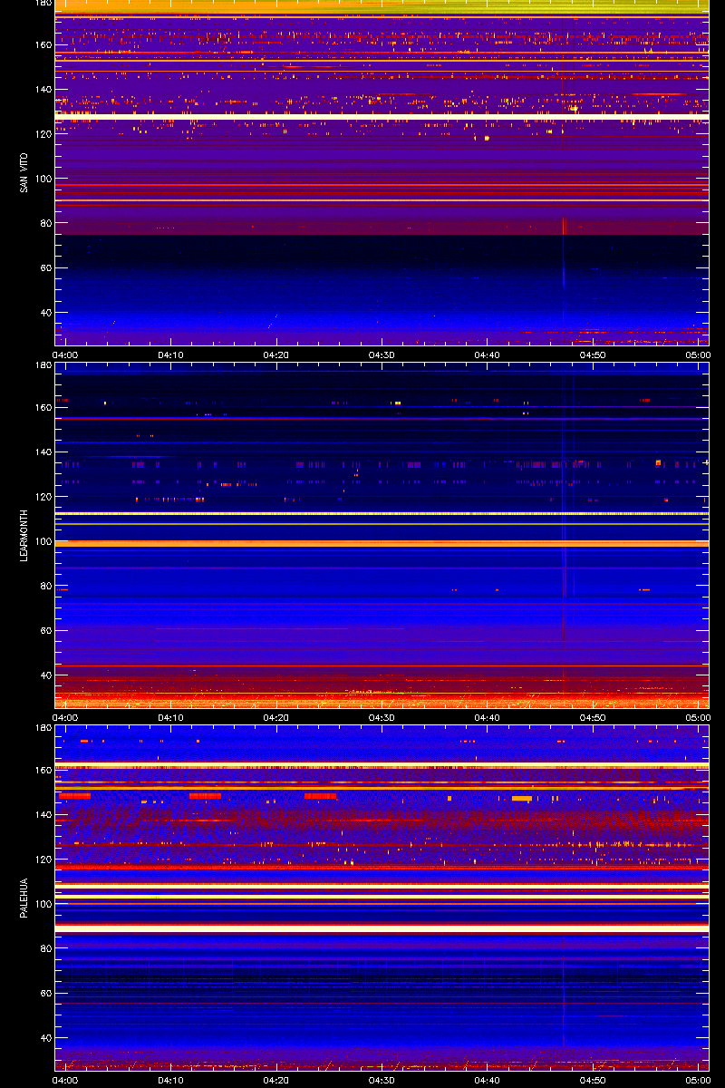Pick 04:10 time label under Palehua panel
The image size is (725, 1088).
coord(171,1080)
